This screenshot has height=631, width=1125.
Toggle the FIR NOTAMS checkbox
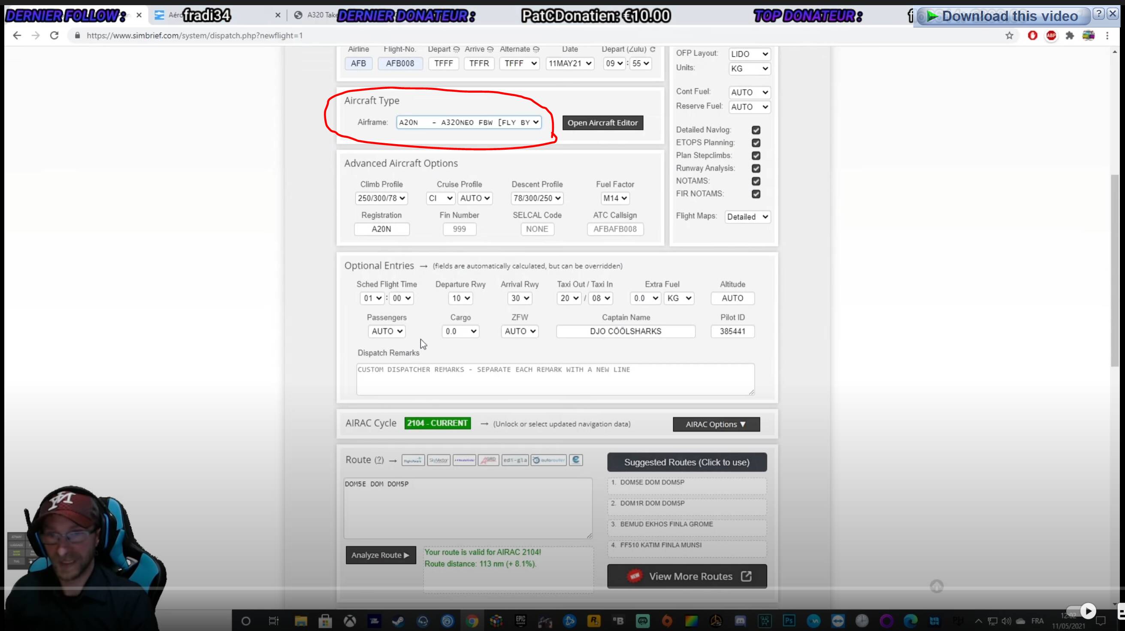point(756,194)
